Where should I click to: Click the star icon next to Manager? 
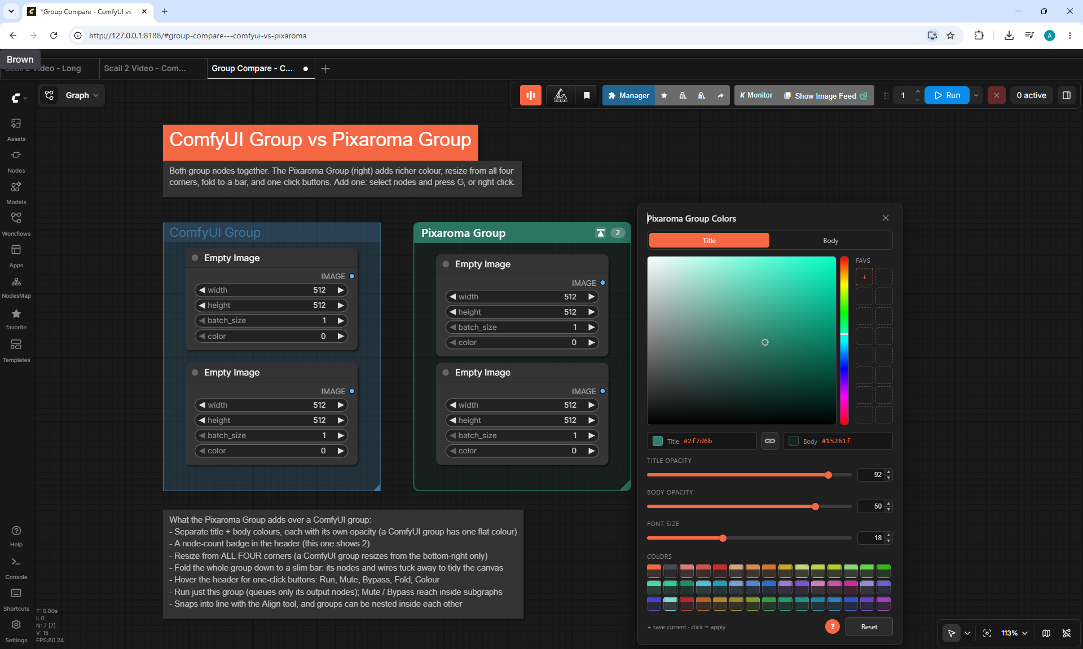664,95
